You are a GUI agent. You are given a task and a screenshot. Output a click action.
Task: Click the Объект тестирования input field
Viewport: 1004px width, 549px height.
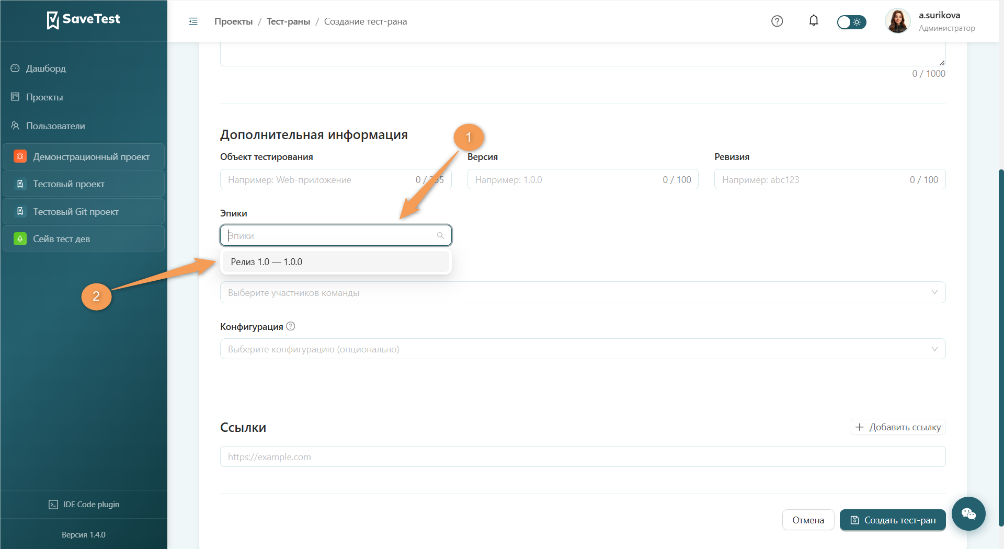pos(336,179)
